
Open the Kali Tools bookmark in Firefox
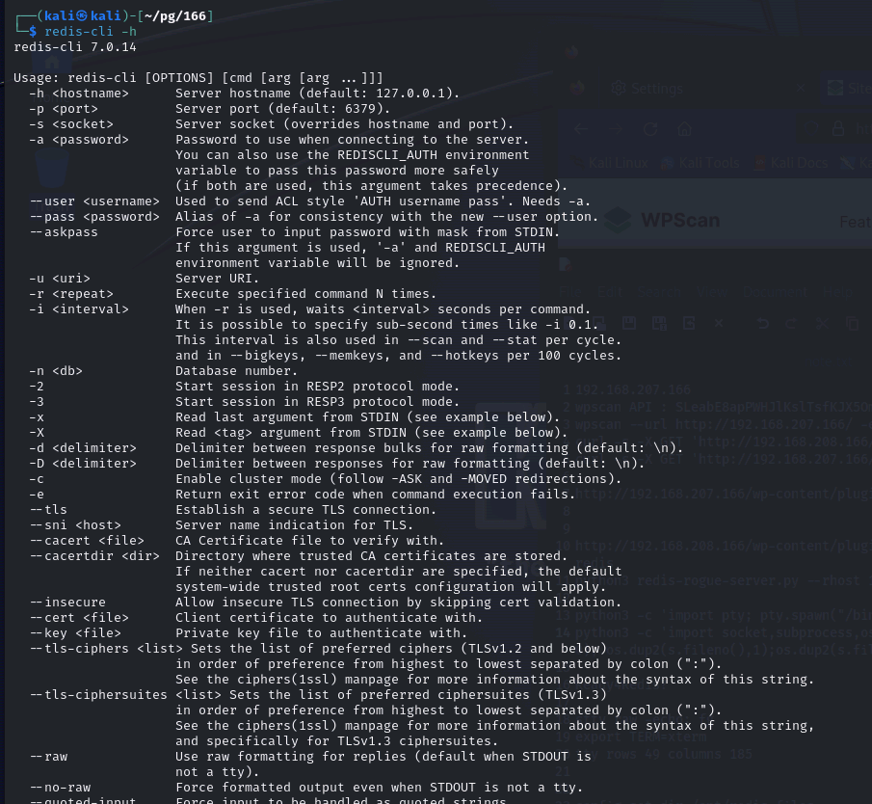click(700, 163)
